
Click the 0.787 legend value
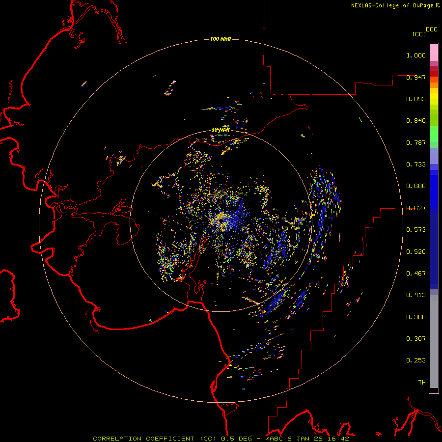coord(416,142)
